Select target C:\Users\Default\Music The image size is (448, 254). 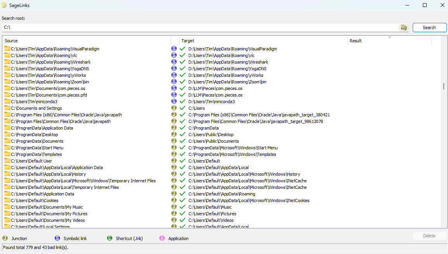coord(210,207)
